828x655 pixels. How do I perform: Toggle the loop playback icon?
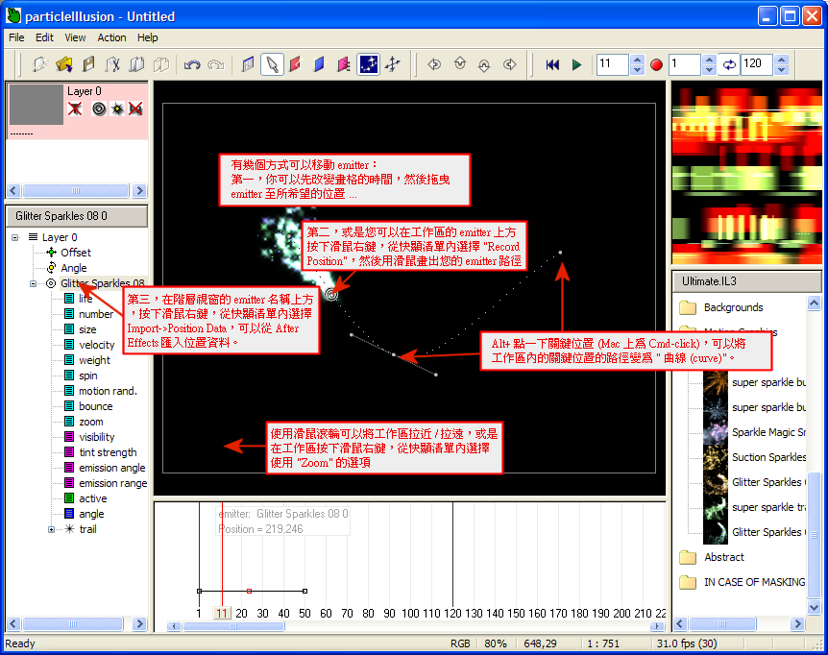[729, 65]
